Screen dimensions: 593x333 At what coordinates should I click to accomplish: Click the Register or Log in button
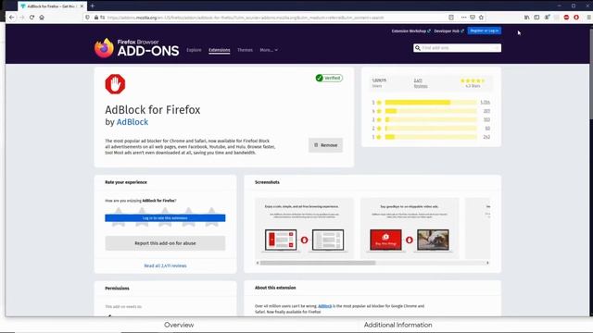click(485, 31)
